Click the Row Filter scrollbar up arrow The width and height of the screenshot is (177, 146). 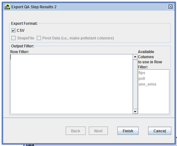coord(135,57)
